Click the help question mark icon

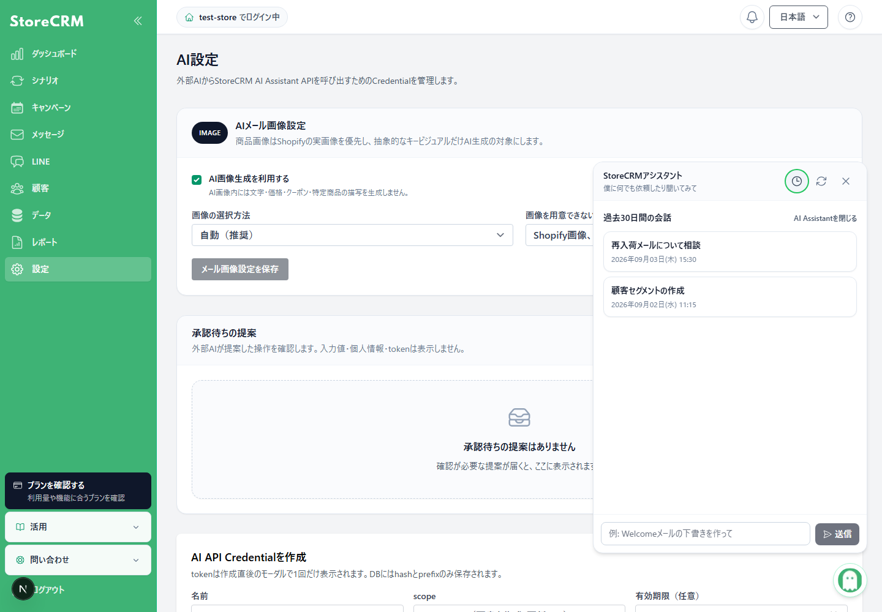tap(850, 17)
